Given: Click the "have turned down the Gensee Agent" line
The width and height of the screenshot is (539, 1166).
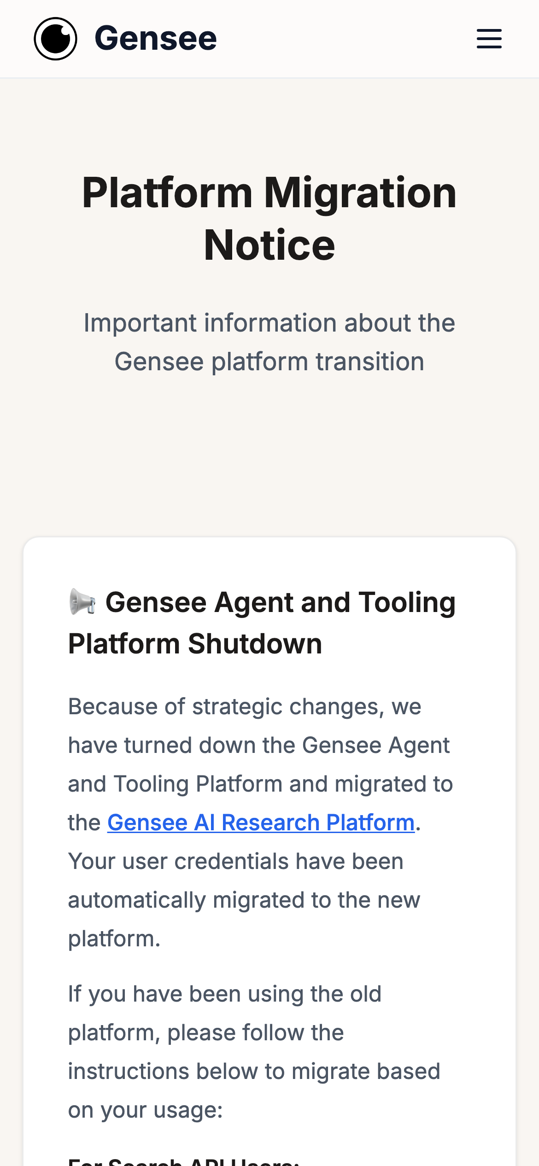Looking at the screenshot, I should [x=258, y=745].
